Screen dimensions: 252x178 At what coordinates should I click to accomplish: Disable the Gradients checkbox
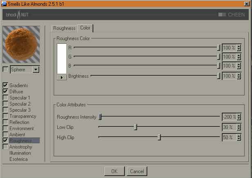pyautogui.click(x=5, y=86)
